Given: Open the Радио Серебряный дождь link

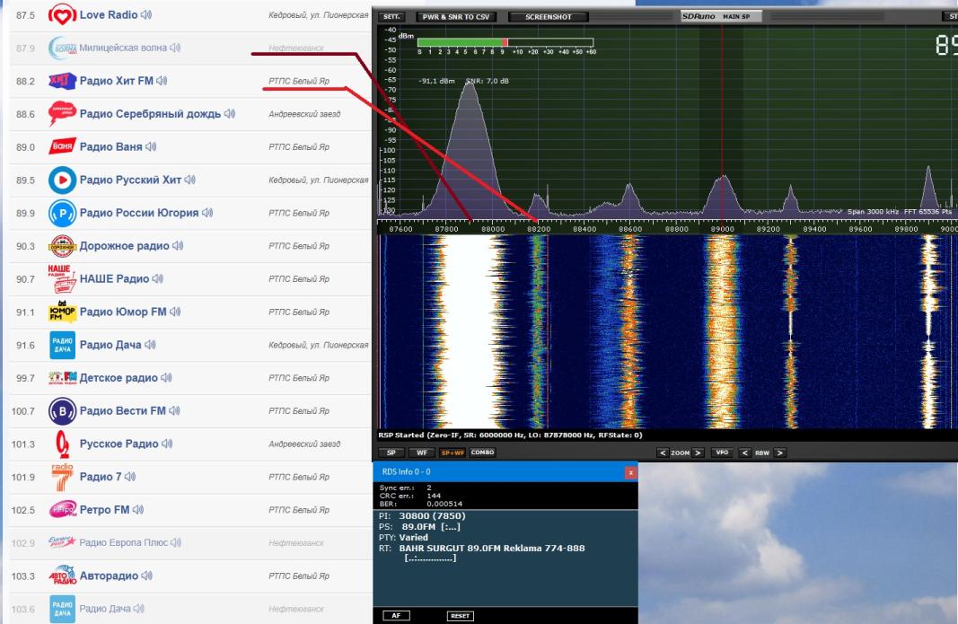Looking at the screenshot, I should click(150, 114).
